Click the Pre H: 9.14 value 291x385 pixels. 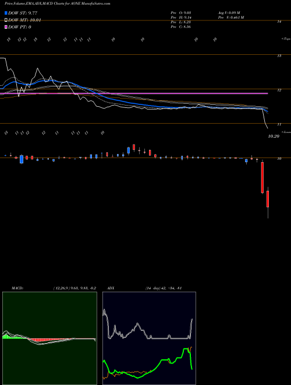181,17
